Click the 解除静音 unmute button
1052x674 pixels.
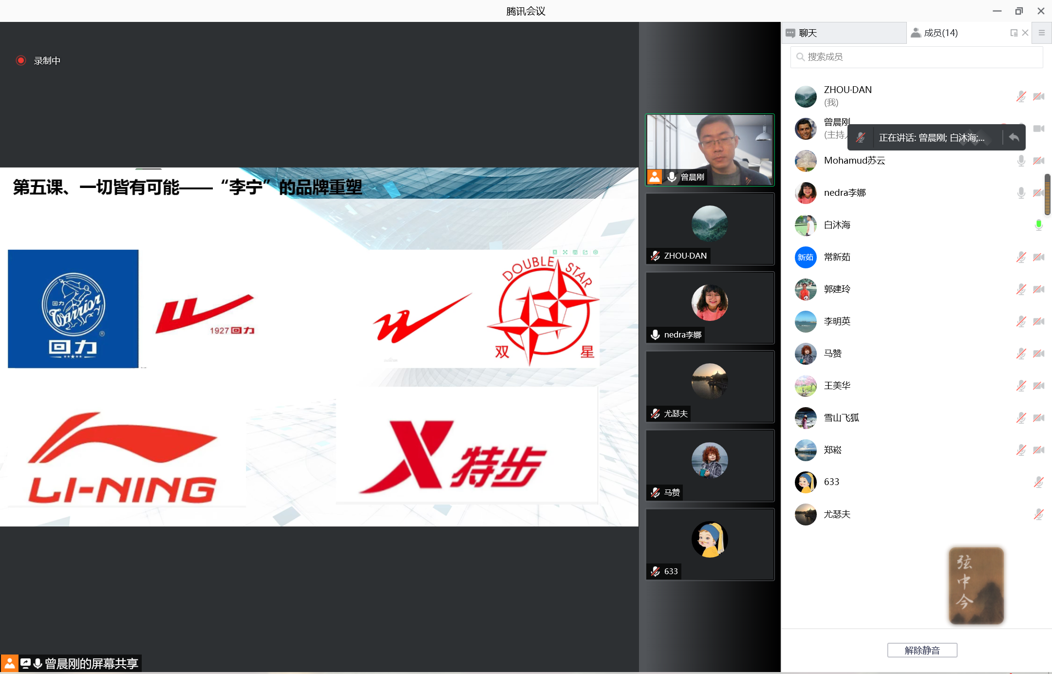(x=922, y=650)
